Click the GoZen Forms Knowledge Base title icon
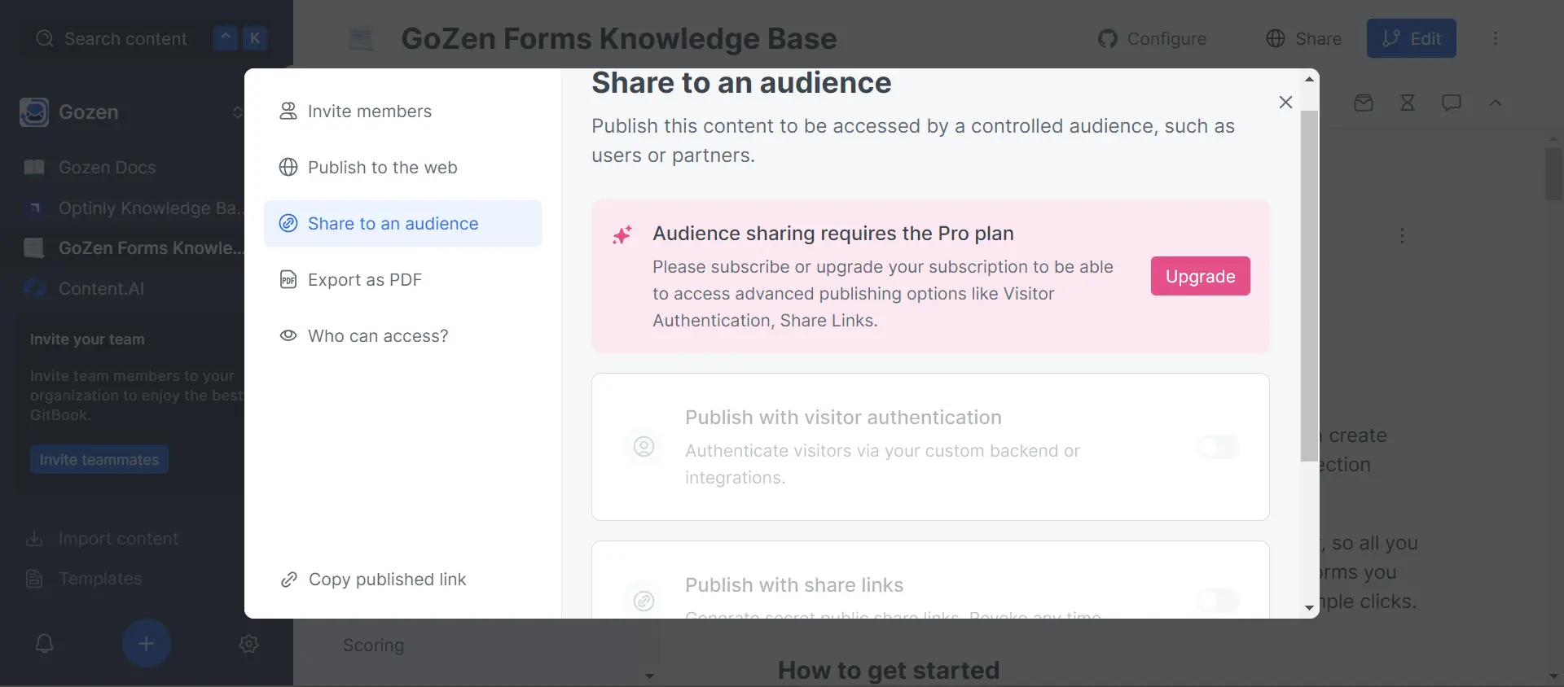The image size is (1564, 687). 361,38
